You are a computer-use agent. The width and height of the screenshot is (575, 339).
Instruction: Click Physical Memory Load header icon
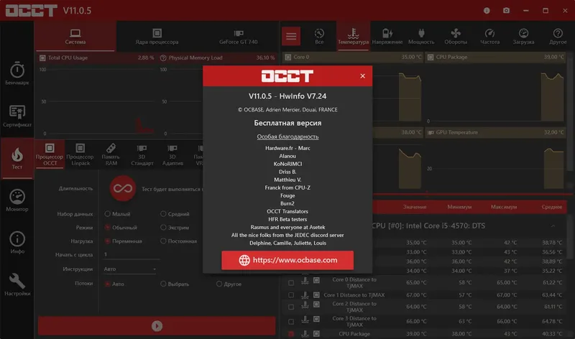point(164,58)
